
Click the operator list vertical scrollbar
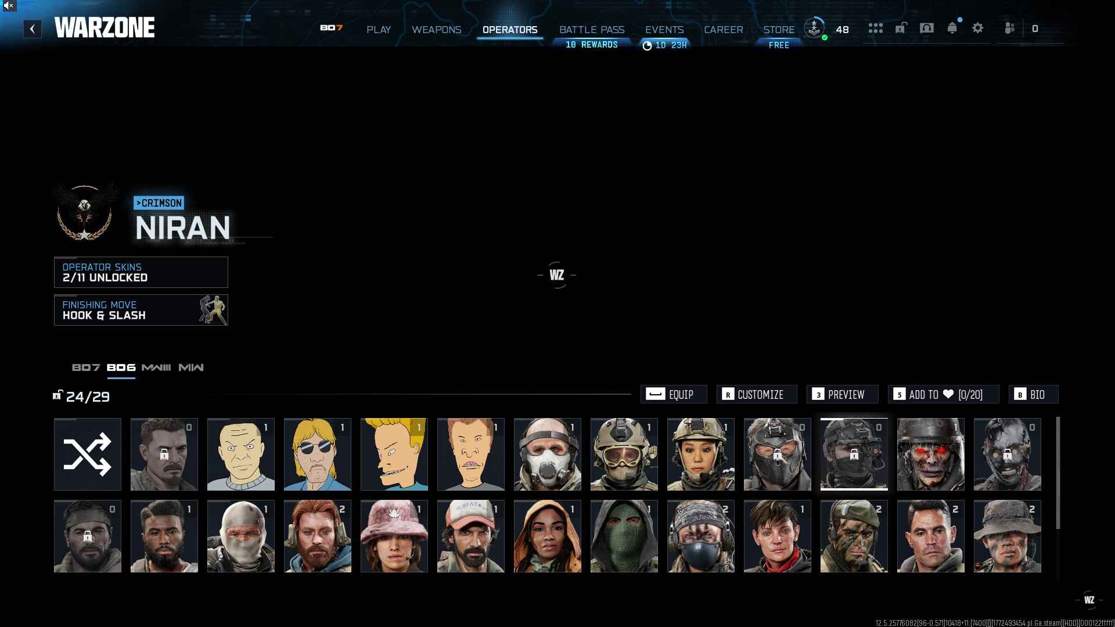[x=1058, y=473]
